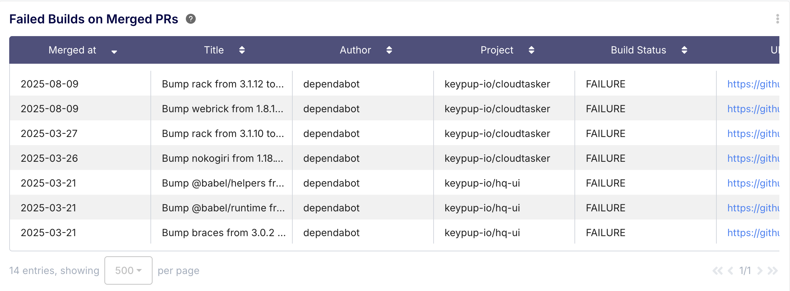Sort table by Build Status arrows
790x291 pixels.
684,50
